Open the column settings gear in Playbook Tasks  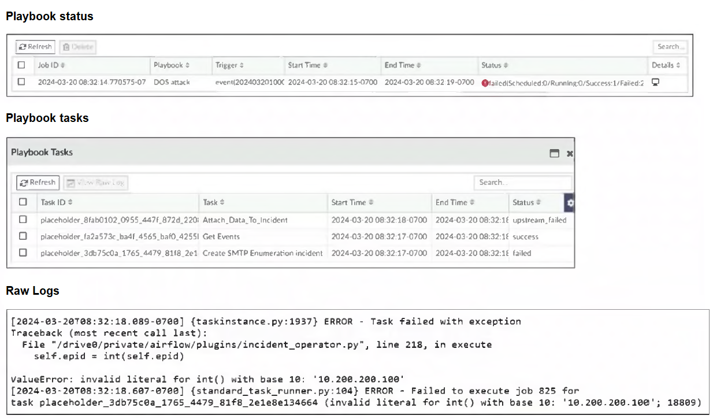(x=570, y=203)
